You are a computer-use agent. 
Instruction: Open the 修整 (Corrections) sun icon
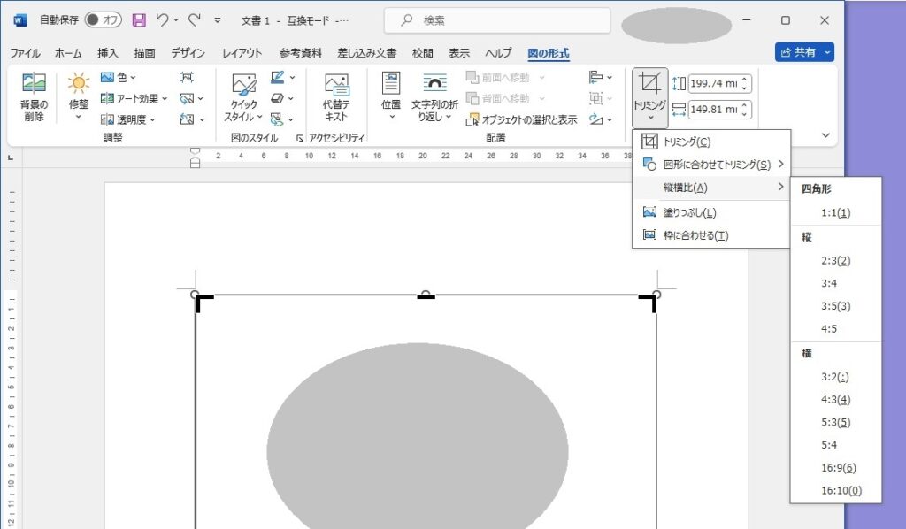point(79,85)
